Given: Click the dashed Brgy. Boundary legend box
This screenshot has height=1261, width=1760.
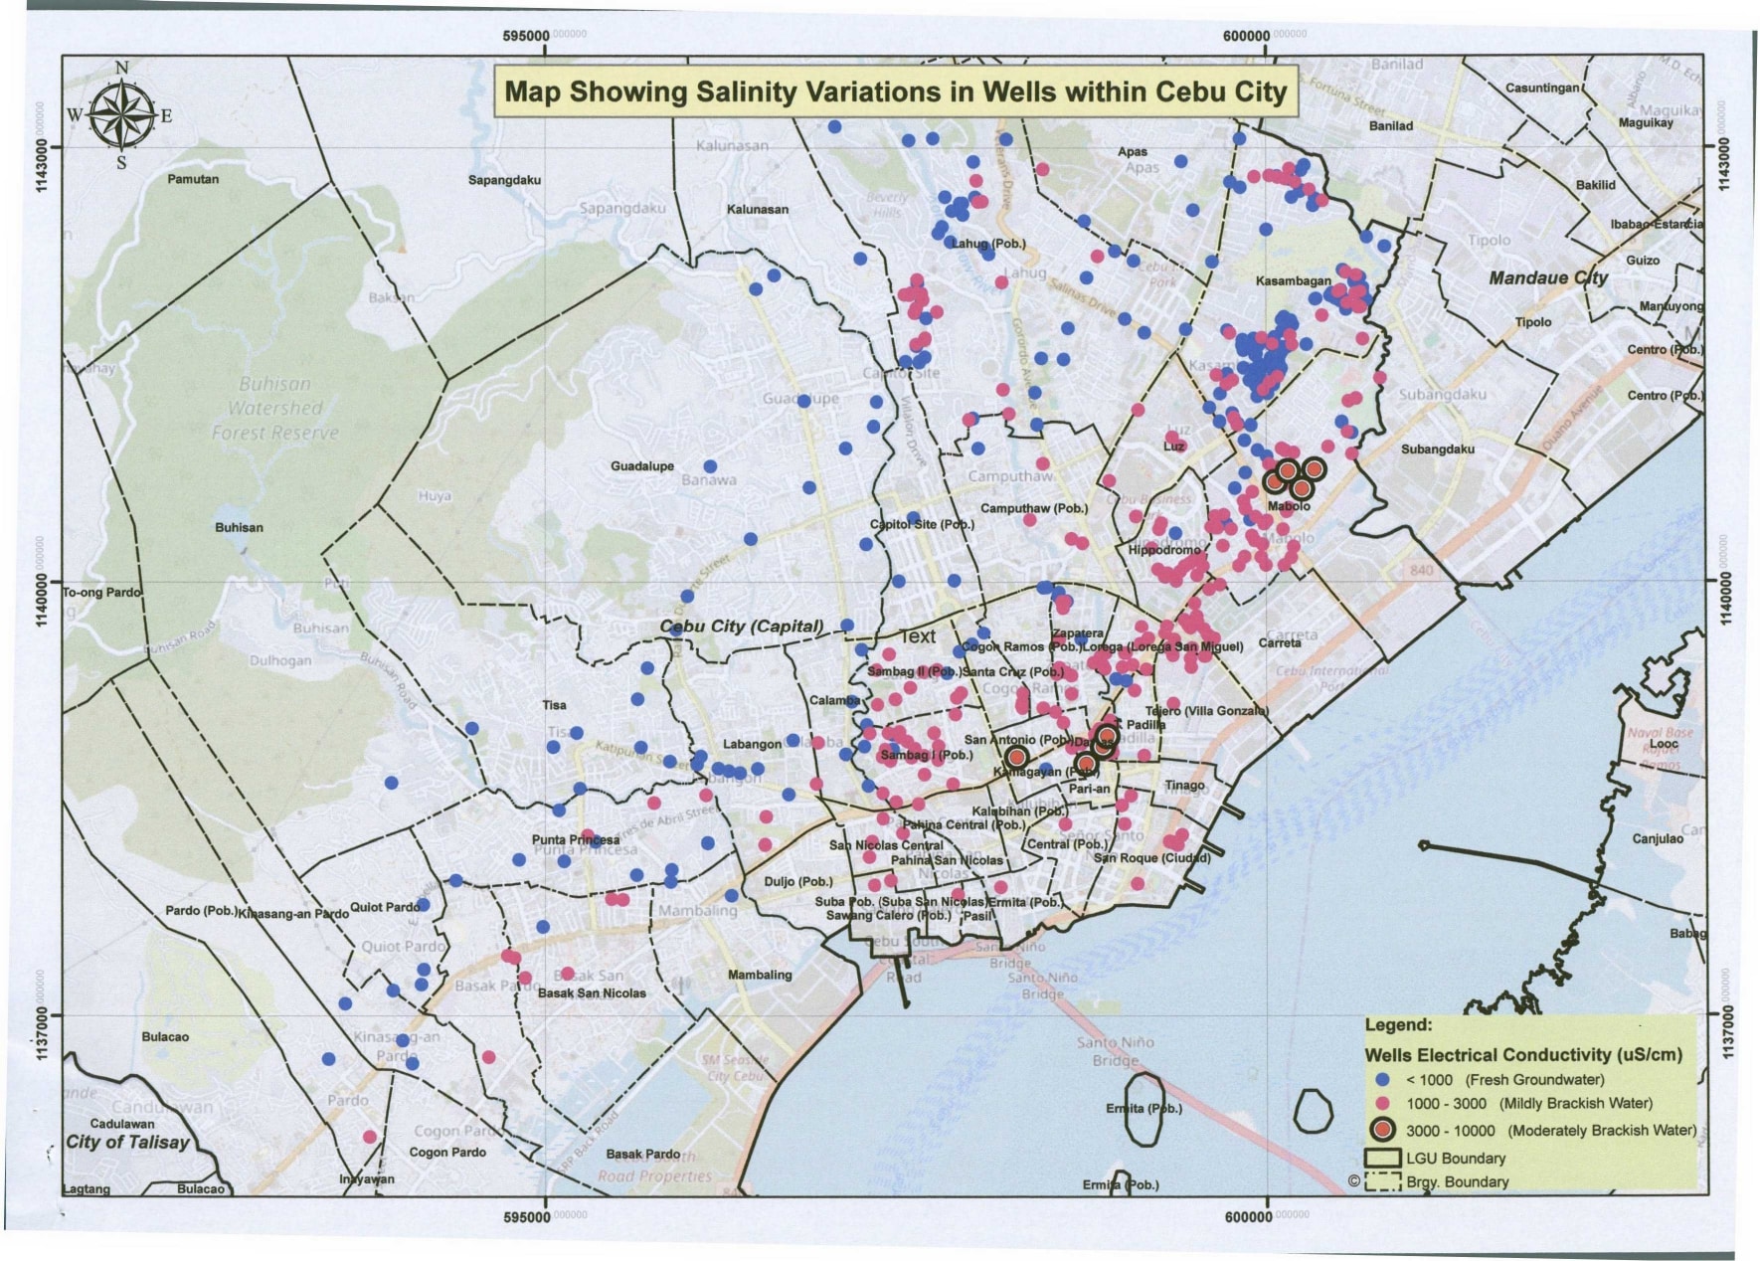Looking at the screenshot, I should (1382, 1181).
